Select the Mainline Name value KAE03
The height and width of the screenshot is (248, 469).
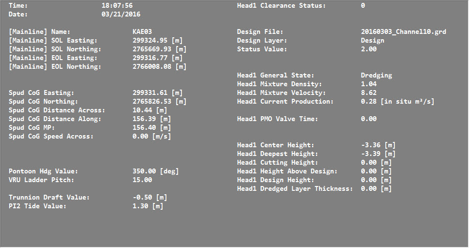tap(142, 32)
